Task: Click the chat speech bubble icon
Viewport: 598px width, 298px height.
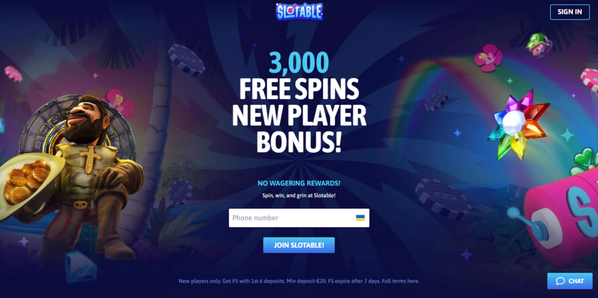Action: 560,281
